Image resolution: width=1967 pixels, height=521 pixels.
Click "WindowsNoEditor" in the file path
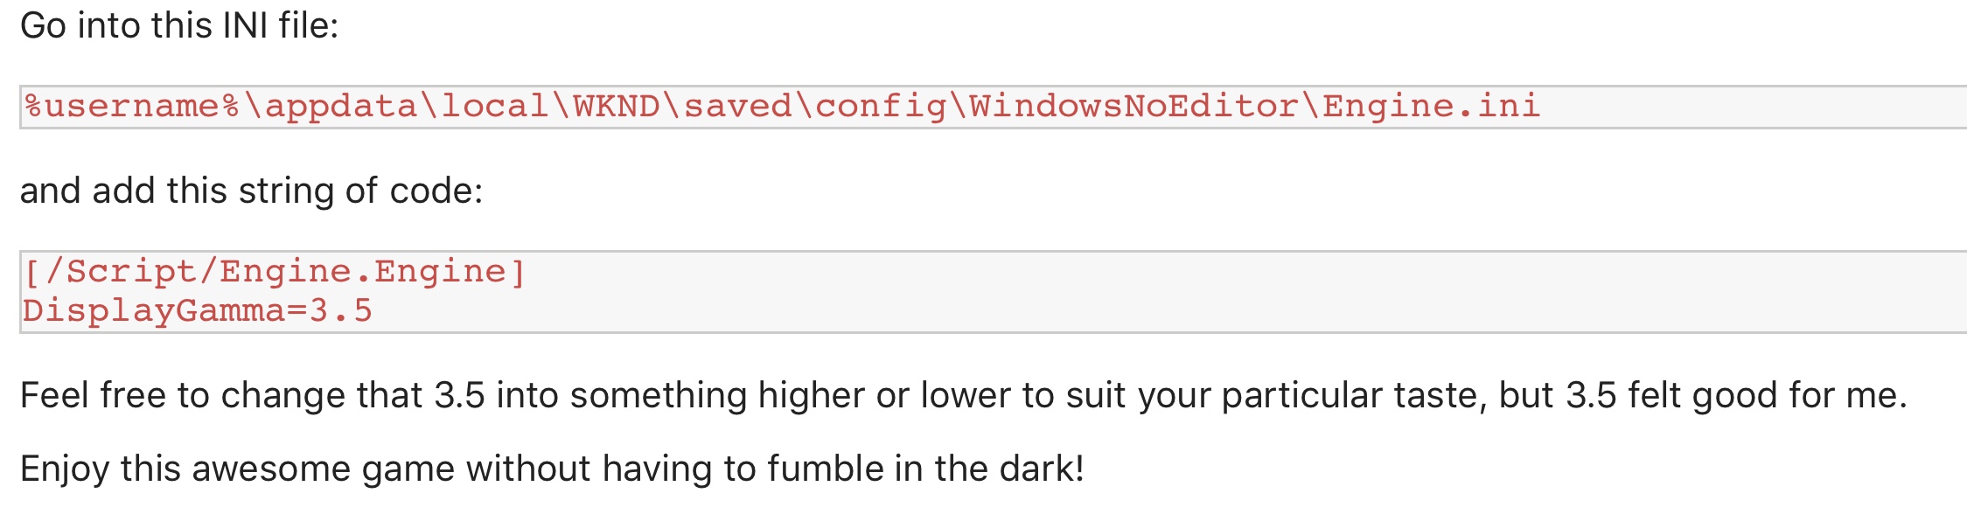(x=1133, y=107)
